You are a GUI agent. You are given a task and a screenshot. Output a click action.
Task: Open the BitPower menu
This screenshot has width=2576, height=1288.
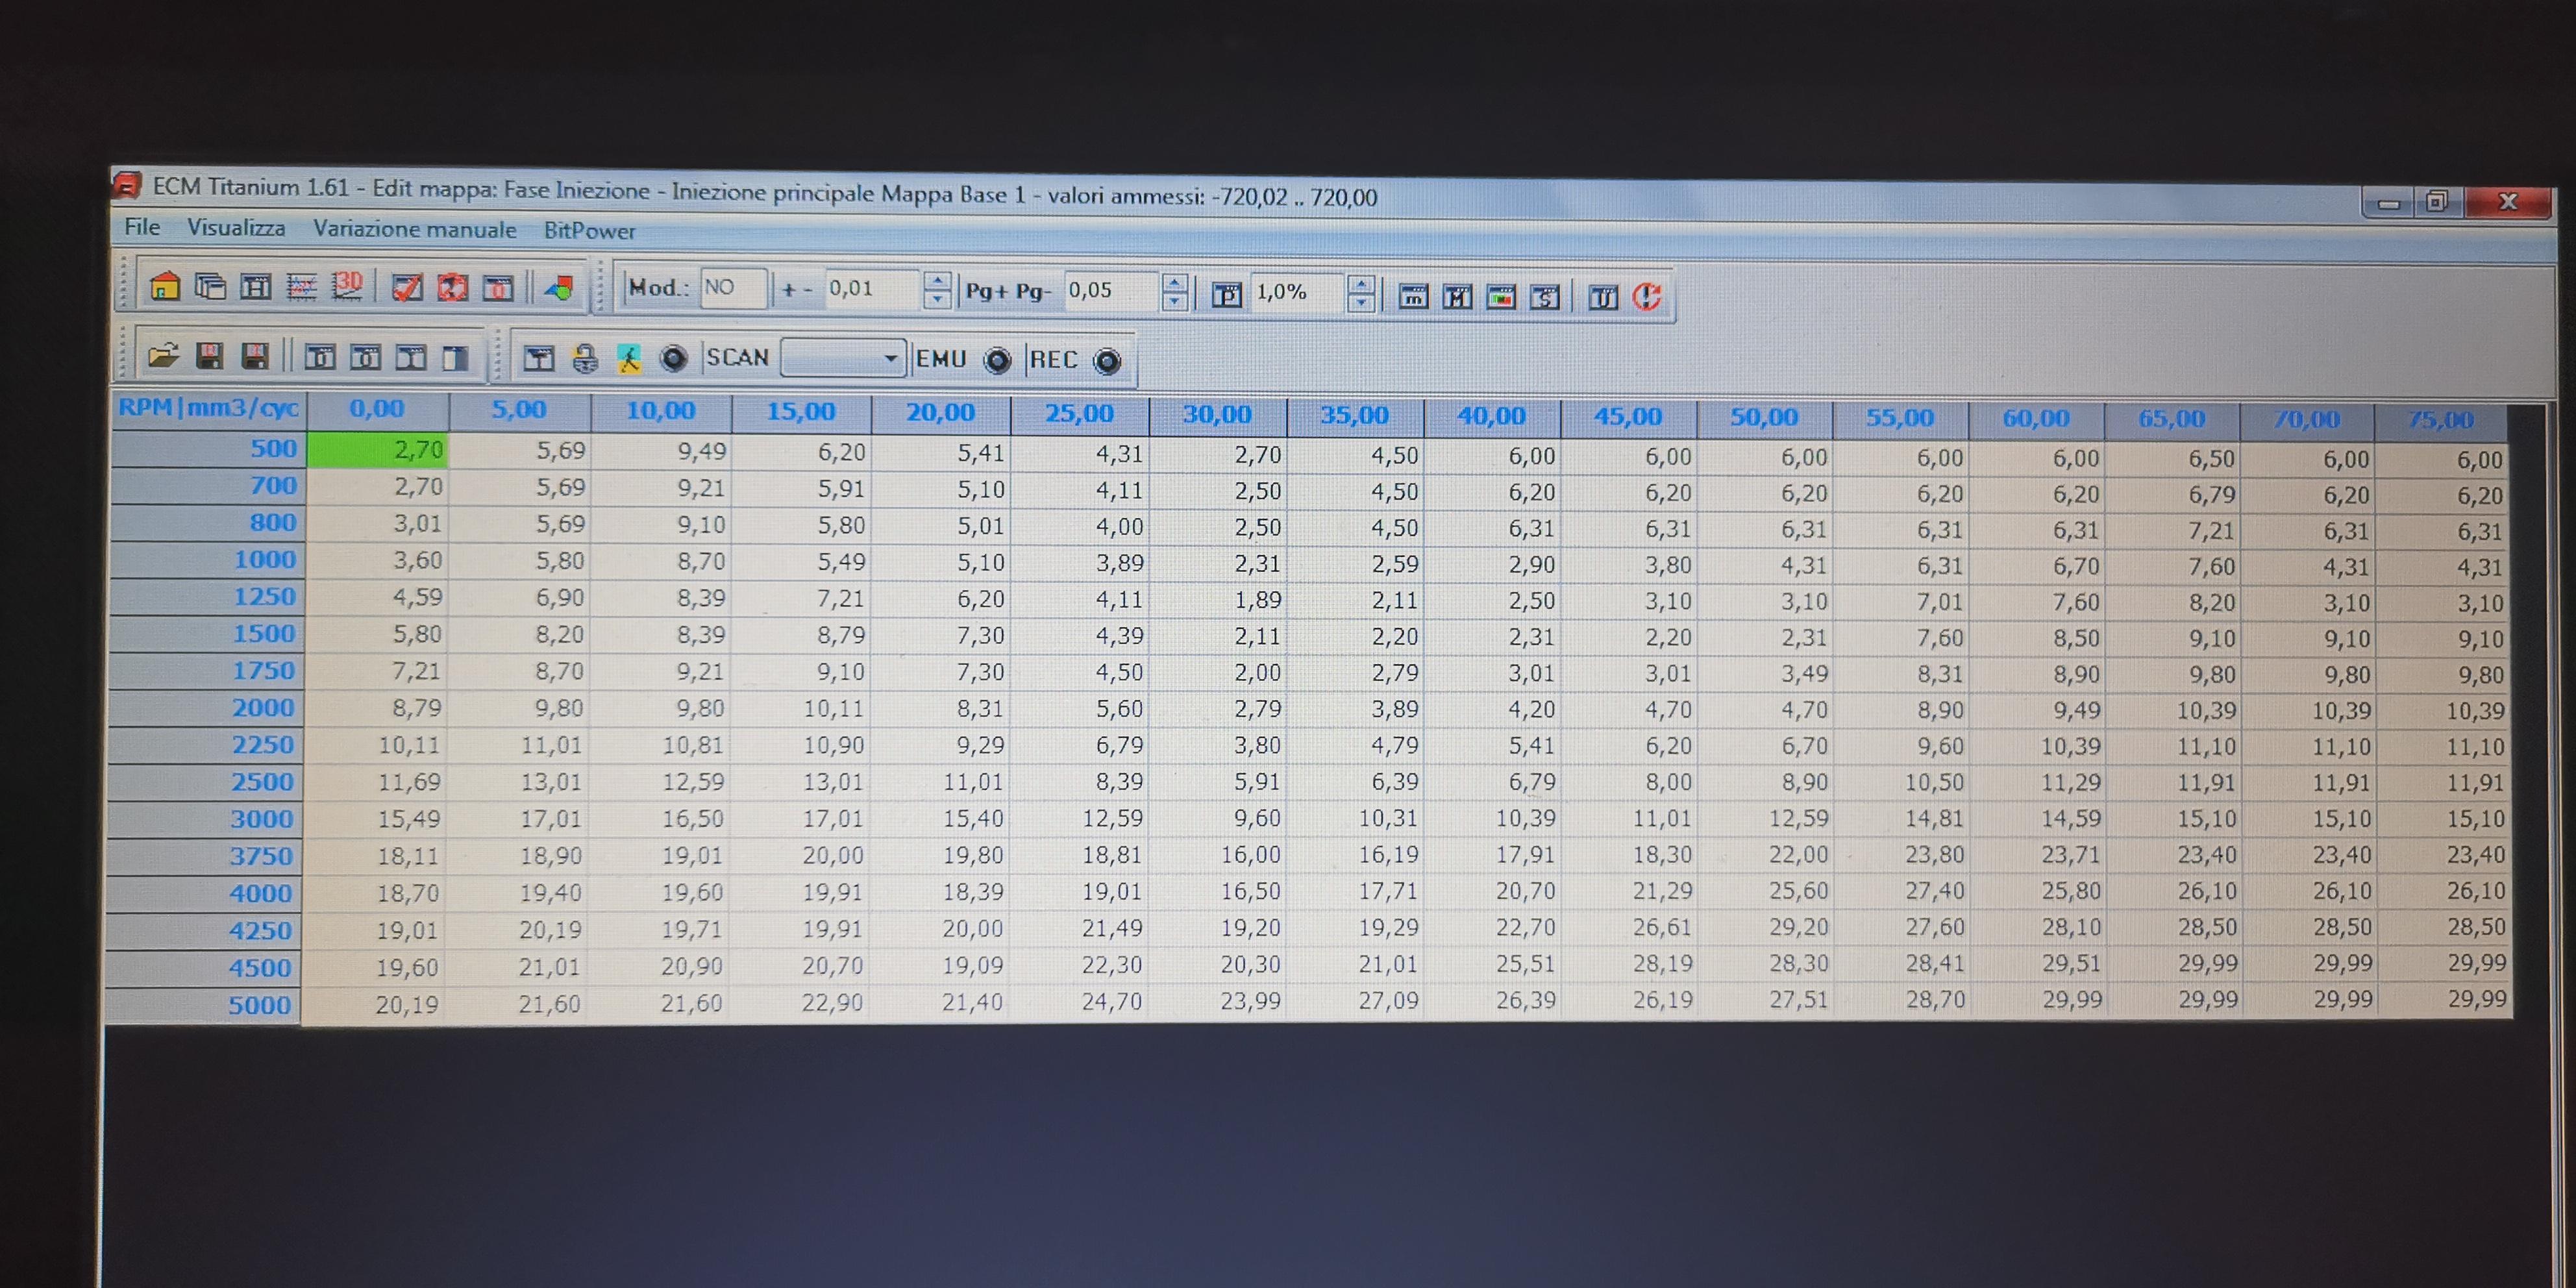click(590, 231)
